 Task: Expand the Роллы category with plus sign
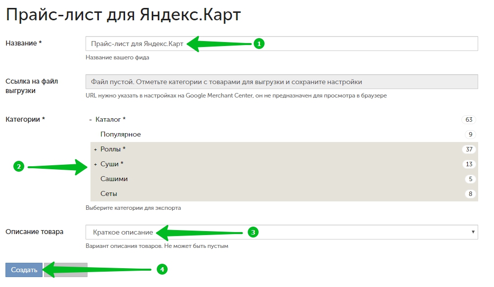(x=95, y=149)
